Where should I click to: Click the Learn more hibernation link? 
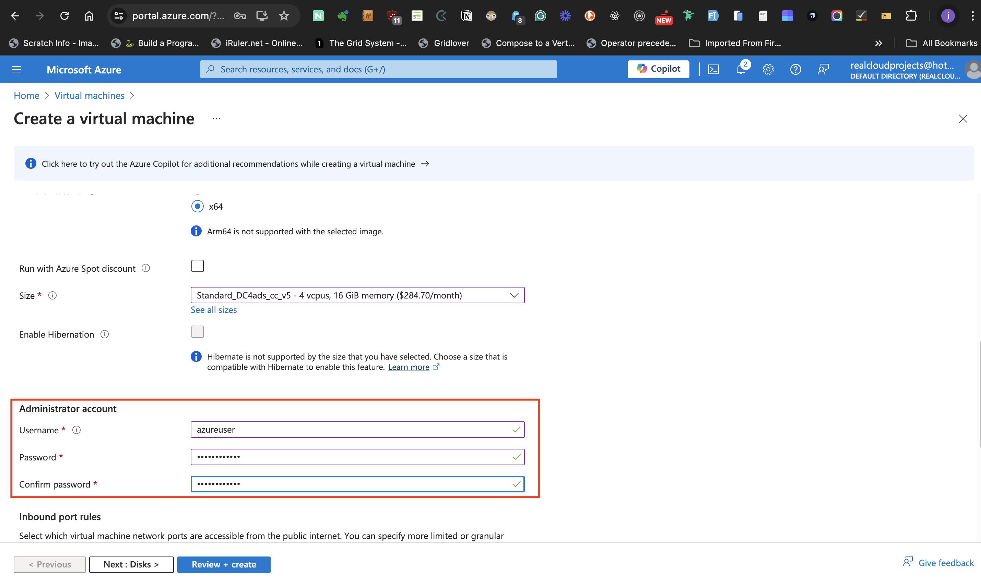[409, 366]
